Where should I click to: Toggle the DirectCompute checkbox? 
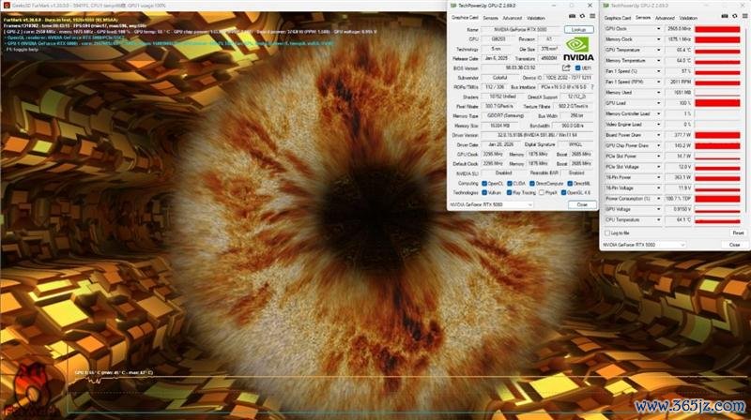tap(532, 184)
